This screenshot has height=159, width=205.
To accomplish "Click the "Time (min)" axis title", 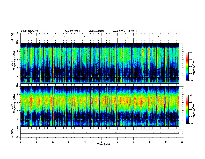I will [104, 144].
